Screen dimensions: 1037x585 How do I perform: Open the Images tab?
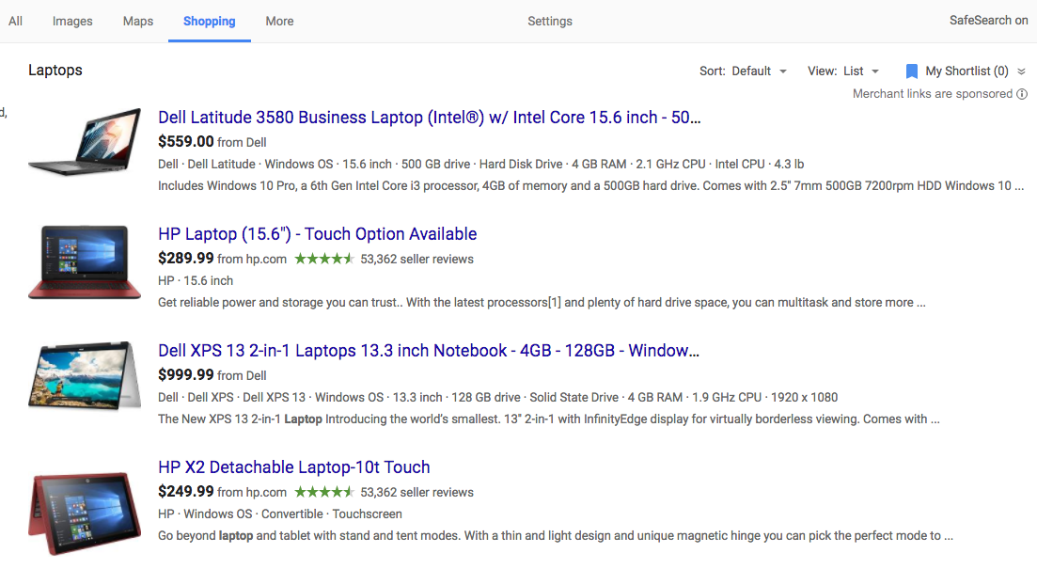click(x=72, y=22)
